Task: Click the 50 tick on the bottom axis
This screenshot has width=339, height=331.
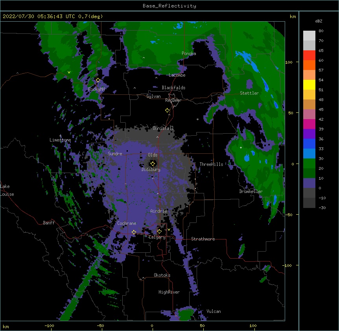Action: 202,325
